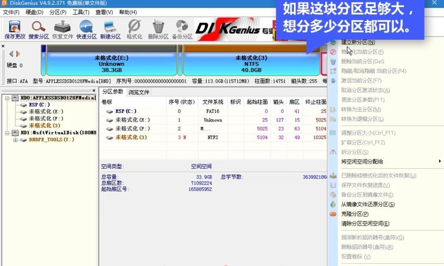The width and height of the screenshot is (444, 266).
Task: Choose 调整分区大小(Ctrl_F11) in the context menu
Action: (x=368, y=133)
